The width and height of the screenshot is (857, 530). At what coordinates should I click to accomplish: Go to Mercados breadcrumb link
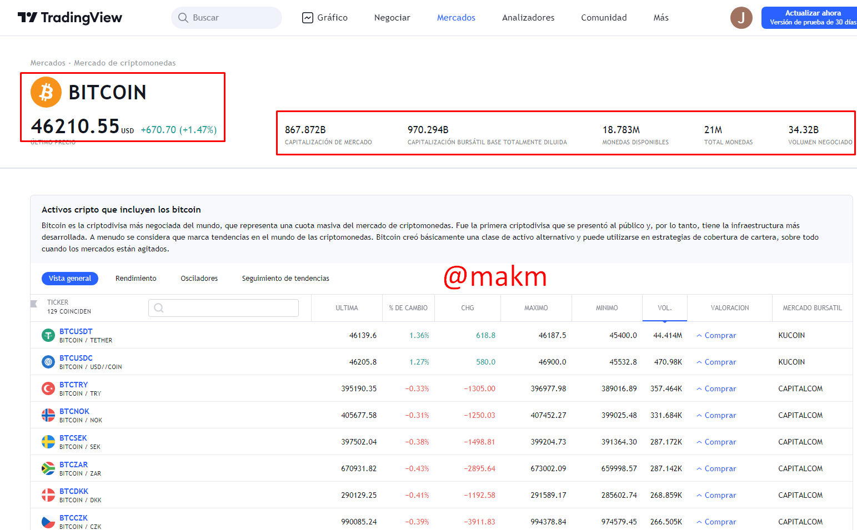(48, 63)
